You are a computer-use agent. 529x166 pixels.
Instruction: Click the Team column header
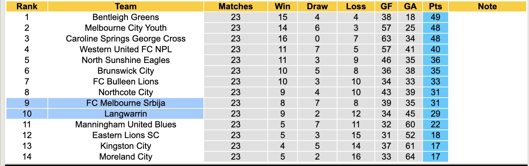tap(125, 6)
